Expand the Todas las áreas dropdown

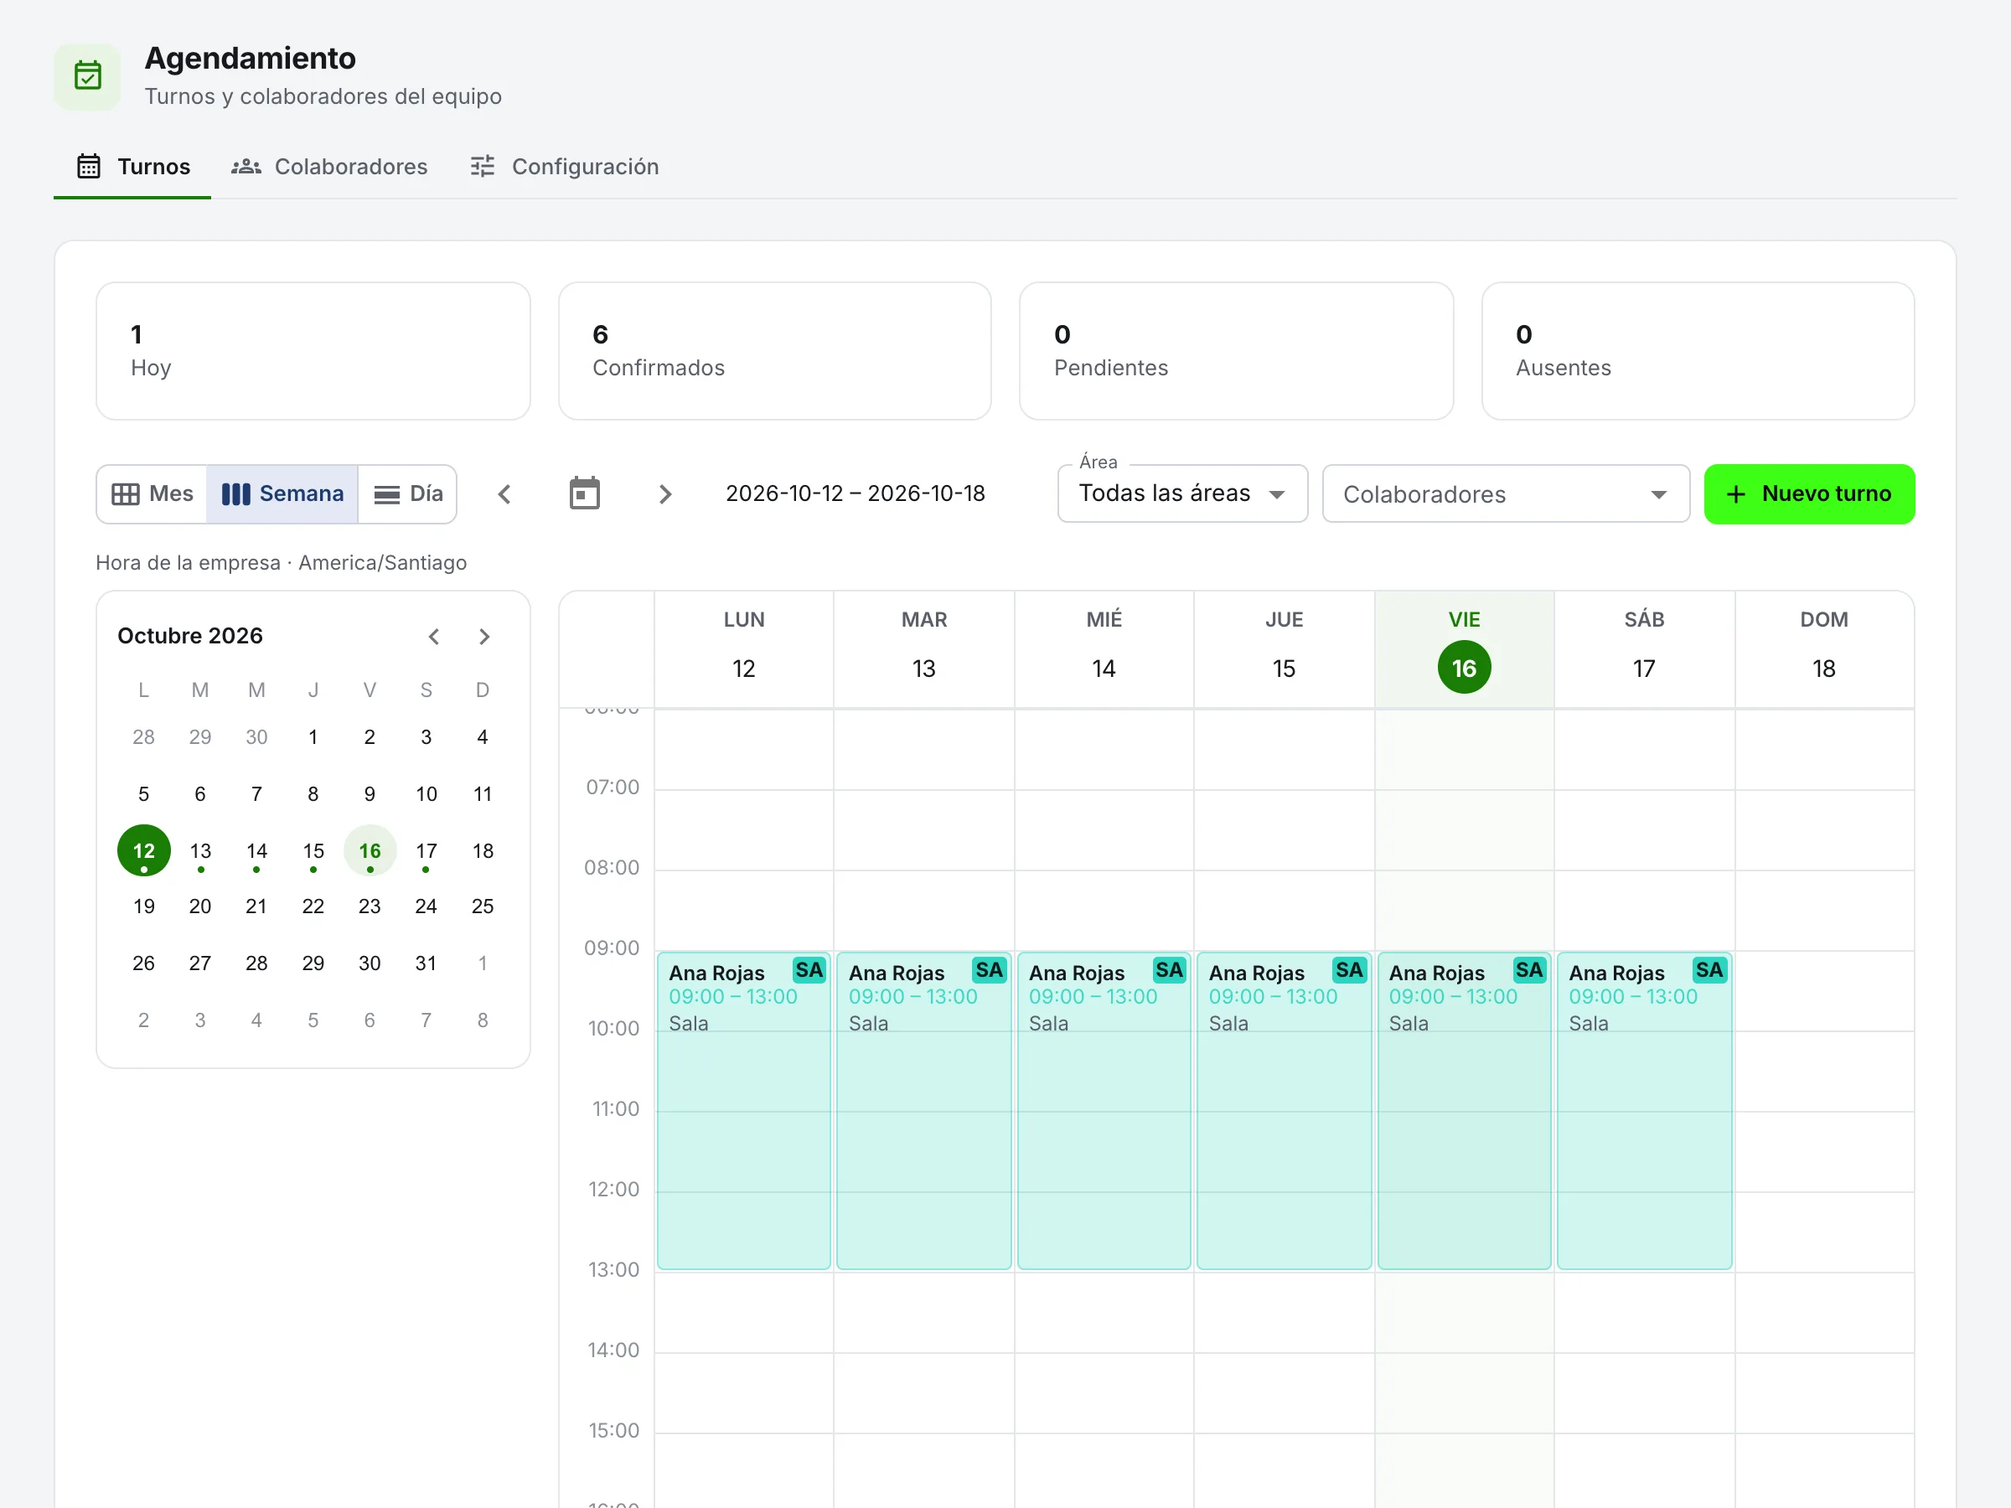coord(1181,493)
